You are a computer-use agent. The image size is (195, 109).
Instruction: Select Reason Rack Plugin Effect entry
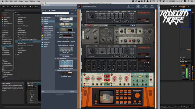click(x=29, y=39)
